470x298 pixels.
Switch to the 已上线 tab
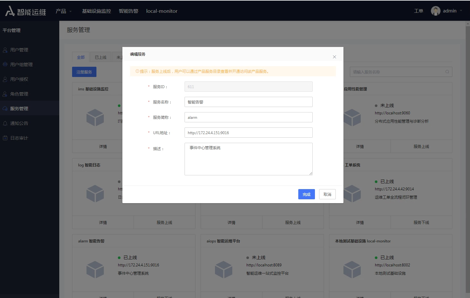tap(101, 57)
